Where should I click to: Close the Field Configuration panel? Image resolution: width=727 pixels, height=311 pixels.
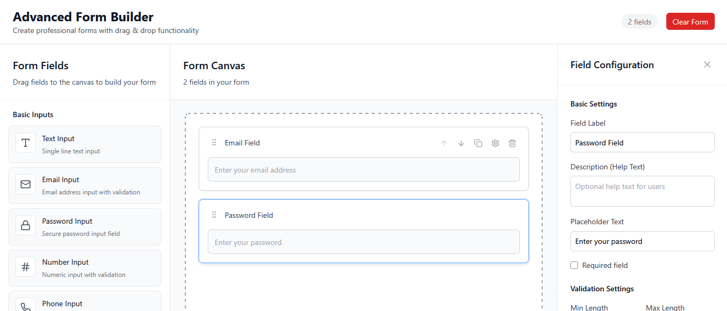pos(707,64)
